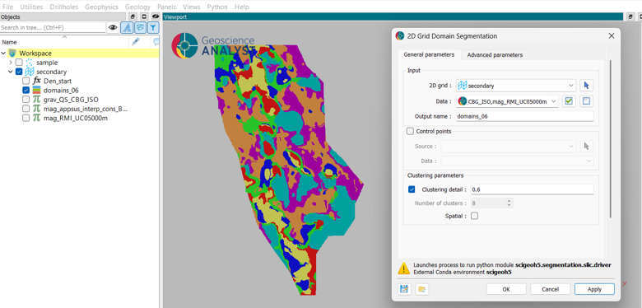Enable the Control points checkbox
Image resolution: width=642 pixels, height=308 pixels.
coord(410,132)
